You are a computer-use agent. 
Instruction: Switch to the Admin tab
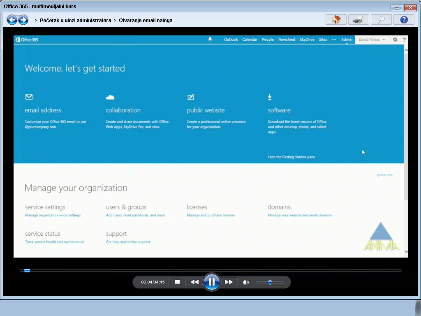pyautogui.click(x=346, y=39)
